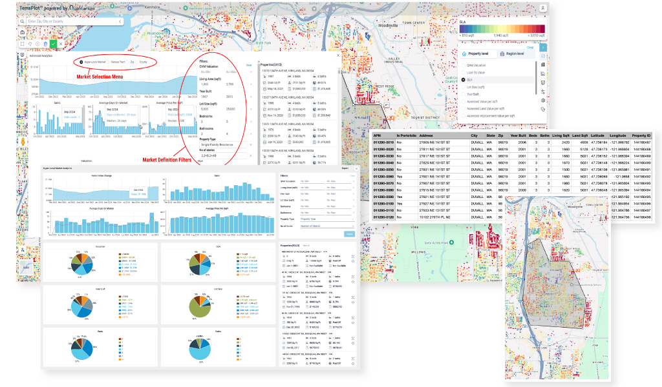This screenshot has width=662, height=387.
Task: Clear the Year Built filter with its X icon
Action: pos(251,97)
